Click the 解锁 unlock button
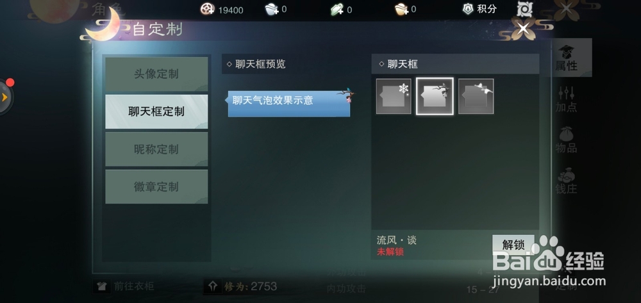Image resolution: width=641 pixels, height=303 pixels. click(513, 245)
